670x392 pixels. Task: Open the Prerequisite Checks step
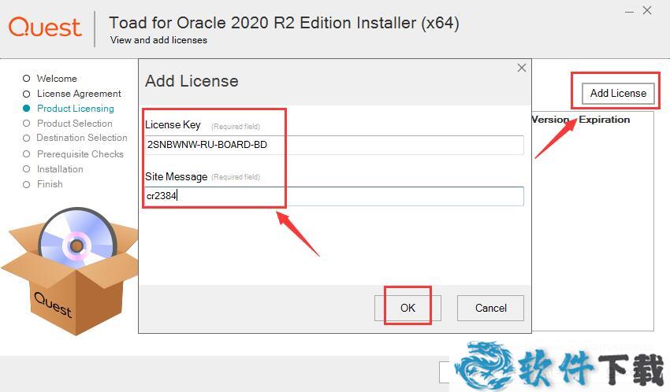click(x=80, y=154)
